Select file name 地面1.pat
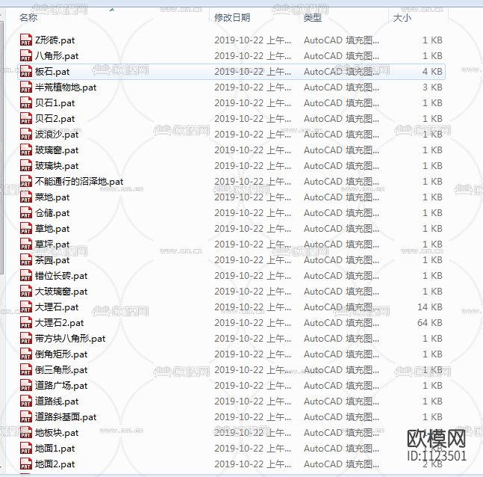 pyautogui.click(x=54, y=449)
